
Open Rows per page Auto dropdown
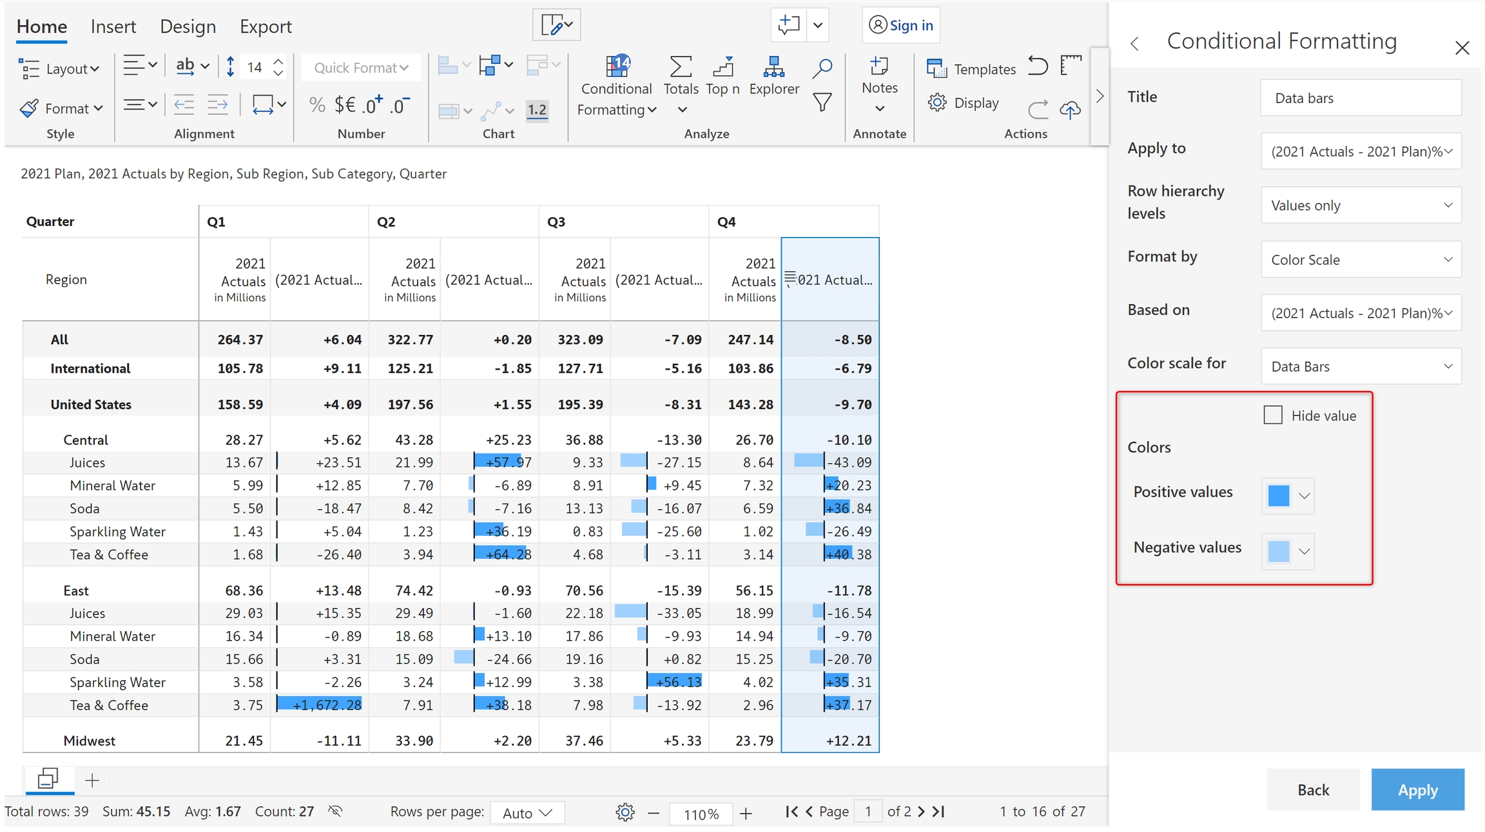(527, 813)
